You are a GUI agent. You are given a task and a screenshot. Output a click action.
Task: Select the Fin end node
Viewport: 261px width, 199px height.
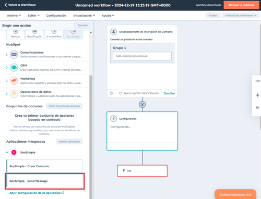142,171
